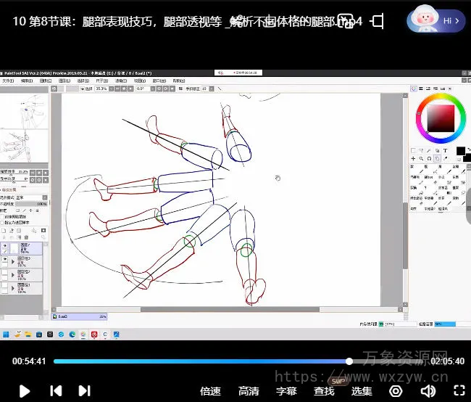Click the Windows Start button on the taskbar
Viewport: 471px width, 402px height.
tap(7, 335)
